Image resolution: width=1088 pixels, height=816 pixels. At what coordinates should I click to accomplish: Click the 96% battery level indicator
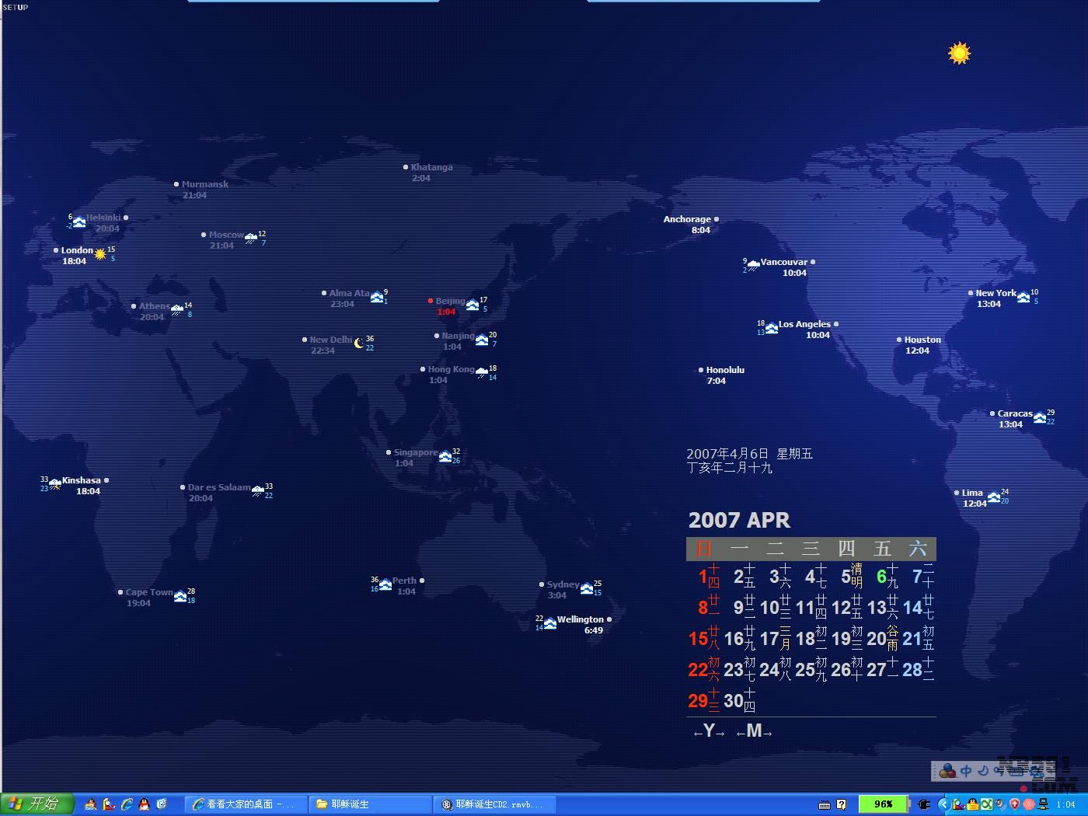point(883,804)
